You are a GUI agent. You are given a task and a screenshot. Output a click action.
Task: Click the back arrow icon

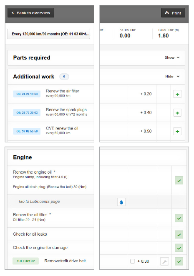pyautogui.click(x=13, y=12)
